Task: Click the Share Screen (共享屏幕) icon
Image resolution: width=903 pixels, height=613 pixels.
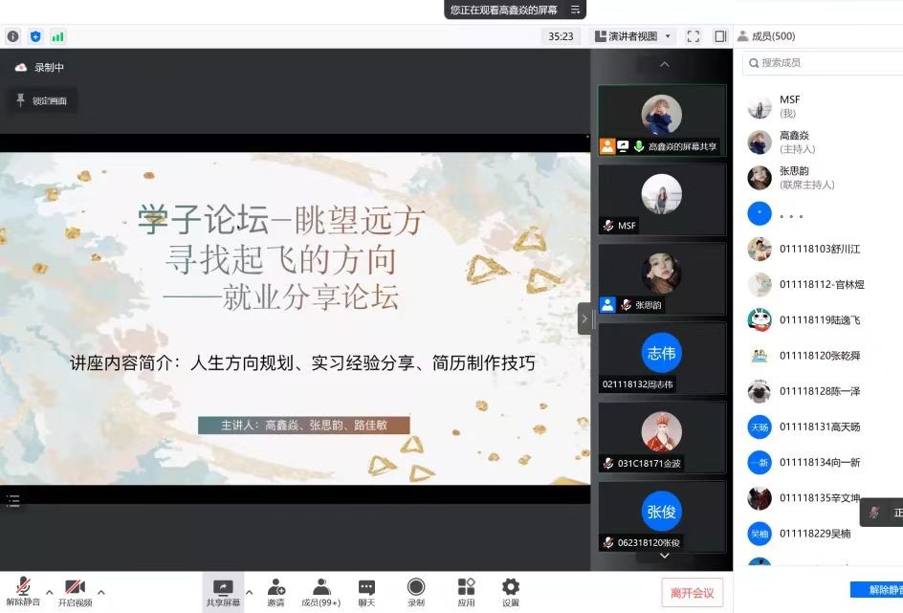Action: [x=223, y=588]
